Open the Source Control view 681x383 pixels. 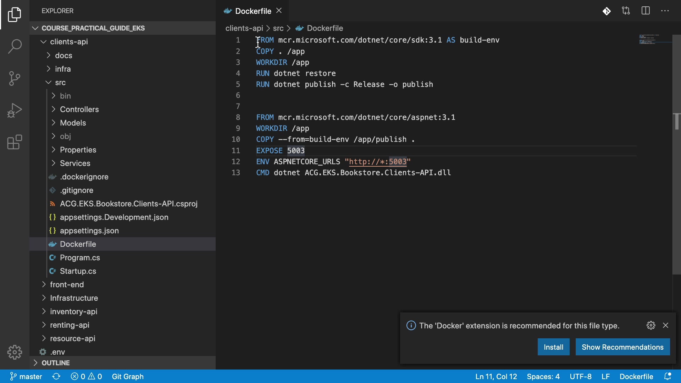point(15,78)
